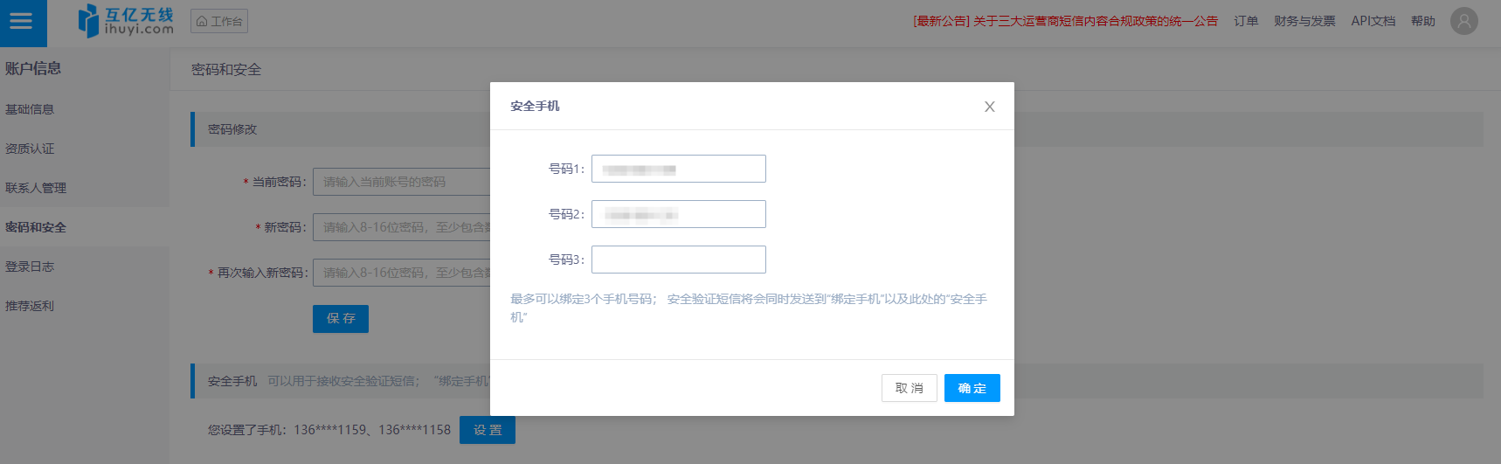Open the 最新公告 announcement link
The image size is (1501, 464).
pos(1064,21)
